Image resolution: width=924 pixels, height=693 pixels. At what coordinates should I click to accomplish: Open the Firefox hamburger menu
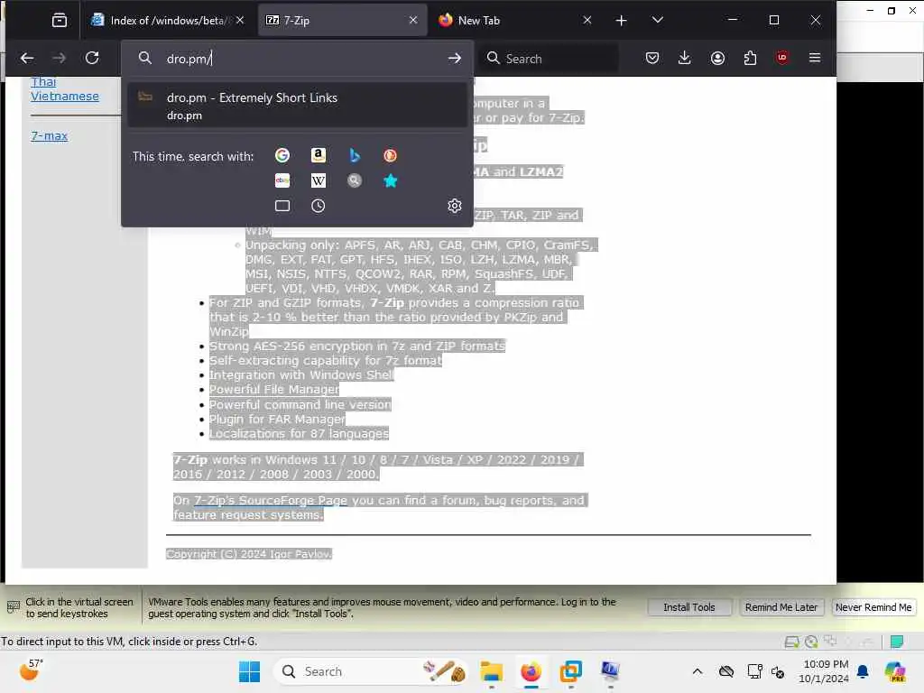[815, 58]
